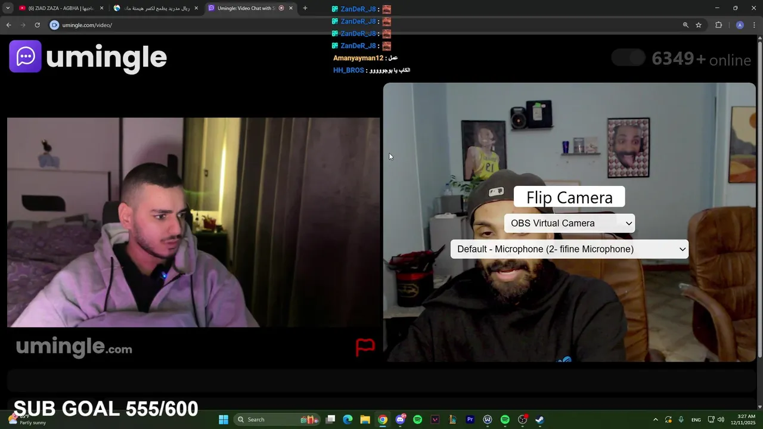Open site information icon beside the URL
This screenshot has width=763, height=429.
(x=54, y=25)
